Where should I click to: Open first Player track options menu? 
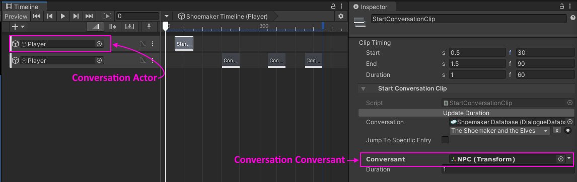pyautogui.click(x=153, y=44)
